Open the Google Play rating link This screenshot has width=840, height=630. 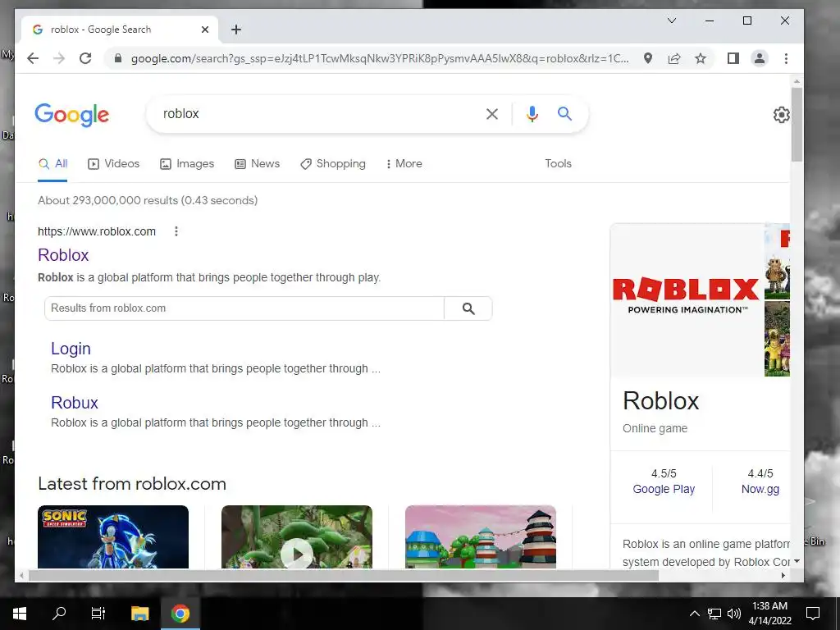(x=664, y=489)
